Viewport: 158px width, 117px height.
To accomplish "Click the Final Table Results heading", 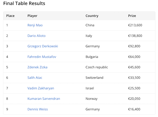I will click(24, 4).
